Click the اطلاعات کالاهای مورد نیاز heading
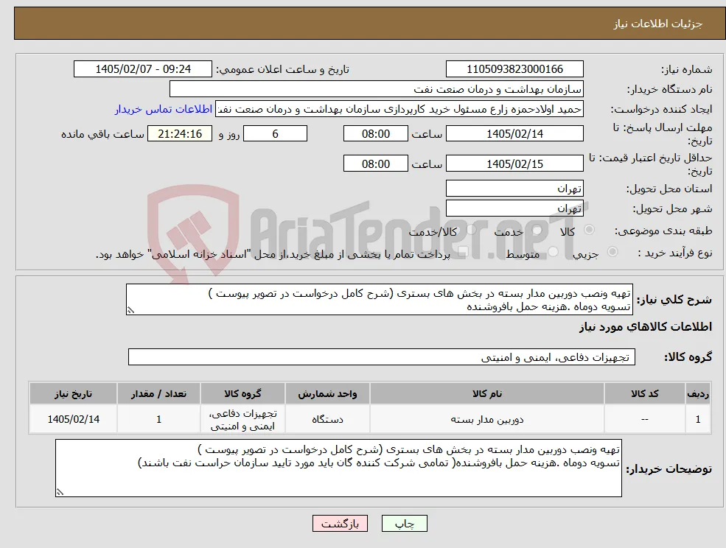The image size is (726, 548). pos(646,327)
